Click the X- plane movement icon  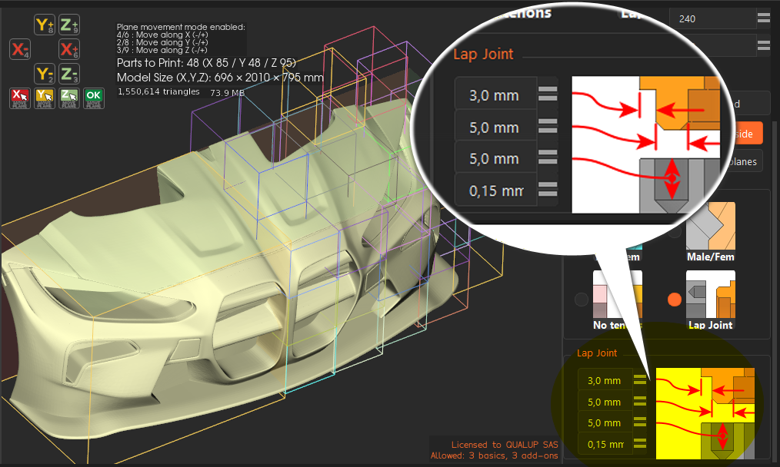click(x=20, y=49)
